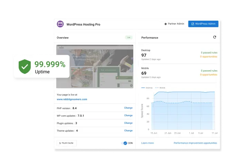Open the WordPress Admin button

[x=203, y=24]
